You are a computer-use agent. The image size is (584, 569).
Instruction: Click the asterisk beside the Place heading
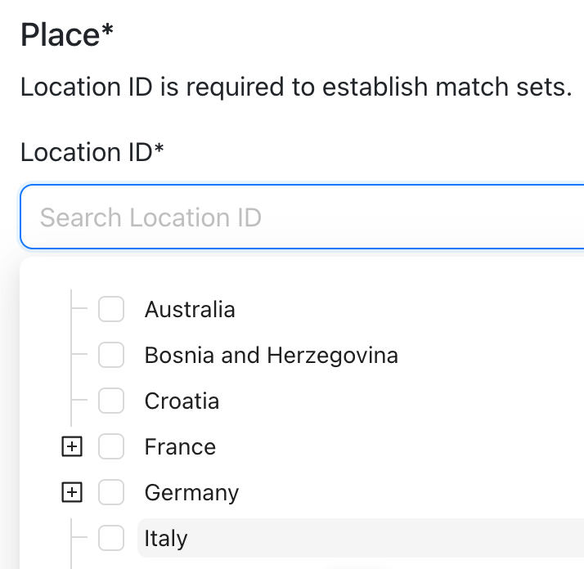click(107, 32)
